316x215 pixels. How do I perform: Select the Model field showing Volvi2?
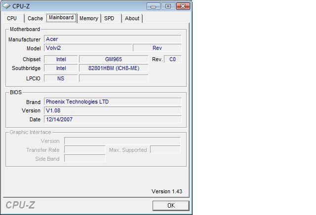click(88, 48)
